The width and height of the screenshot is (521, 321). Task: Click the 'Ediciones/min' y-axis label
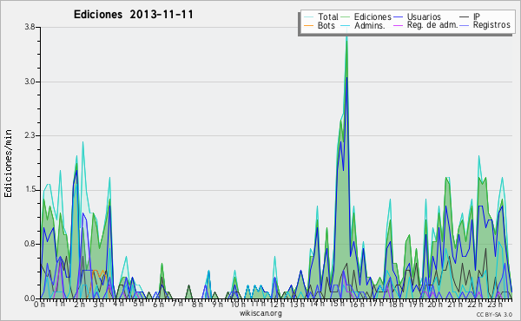coord(8,163)
